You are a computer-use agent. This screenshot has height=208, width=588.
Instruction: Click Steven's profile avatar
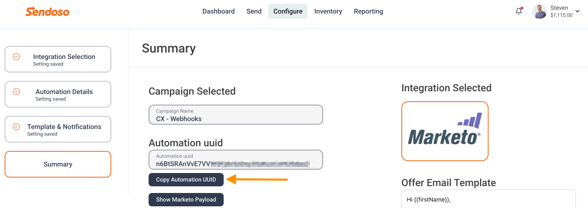(539, 12)
